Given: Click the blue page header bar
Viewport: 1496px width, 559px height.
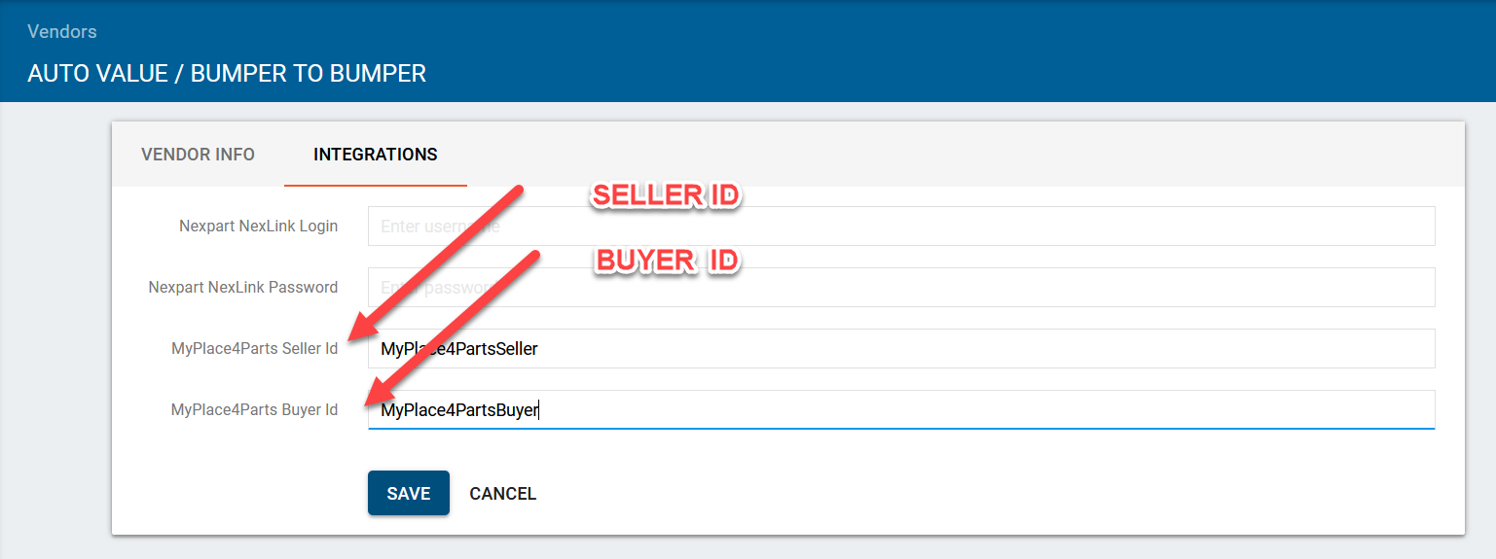Looking at the screenshot, I should (x=876, y=51).
